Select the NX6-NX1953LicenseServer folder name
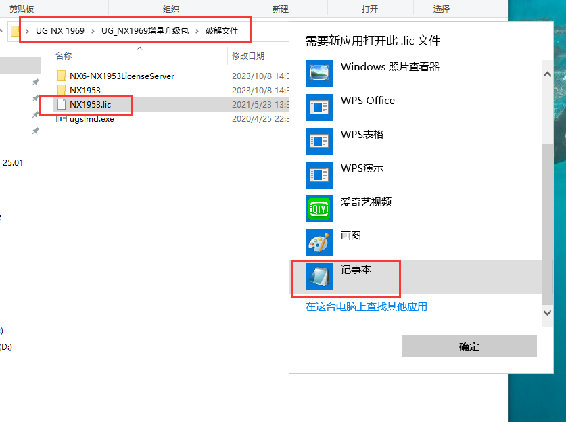Screen dimensions: 566x422 click(122, 76)
